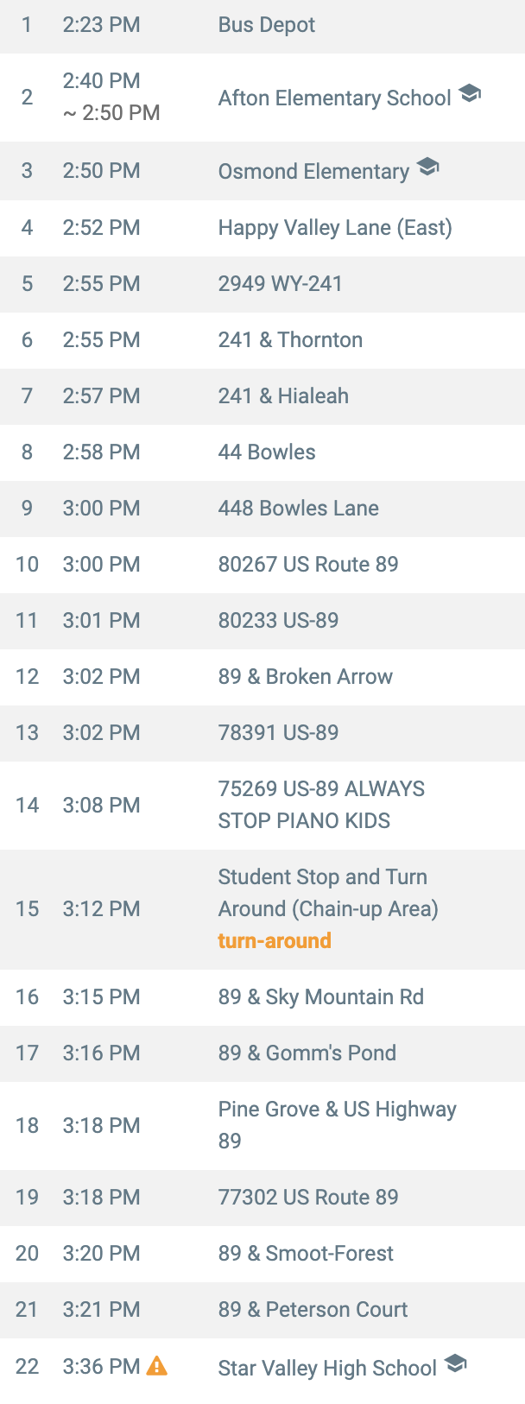
Task: Open the 2949 WY-241 stop entry
Action: coord(280,284)
